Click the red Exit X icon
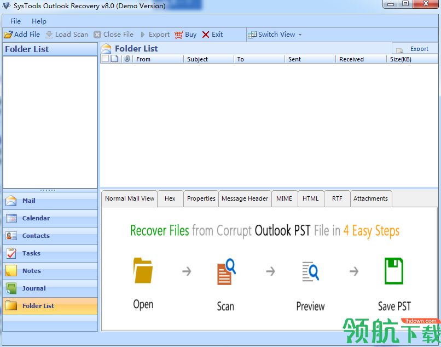This screenshot has height=347, width=441. 206,35
